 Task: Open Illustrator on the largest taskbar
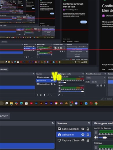pyautogui.click(x=41, y=103)
